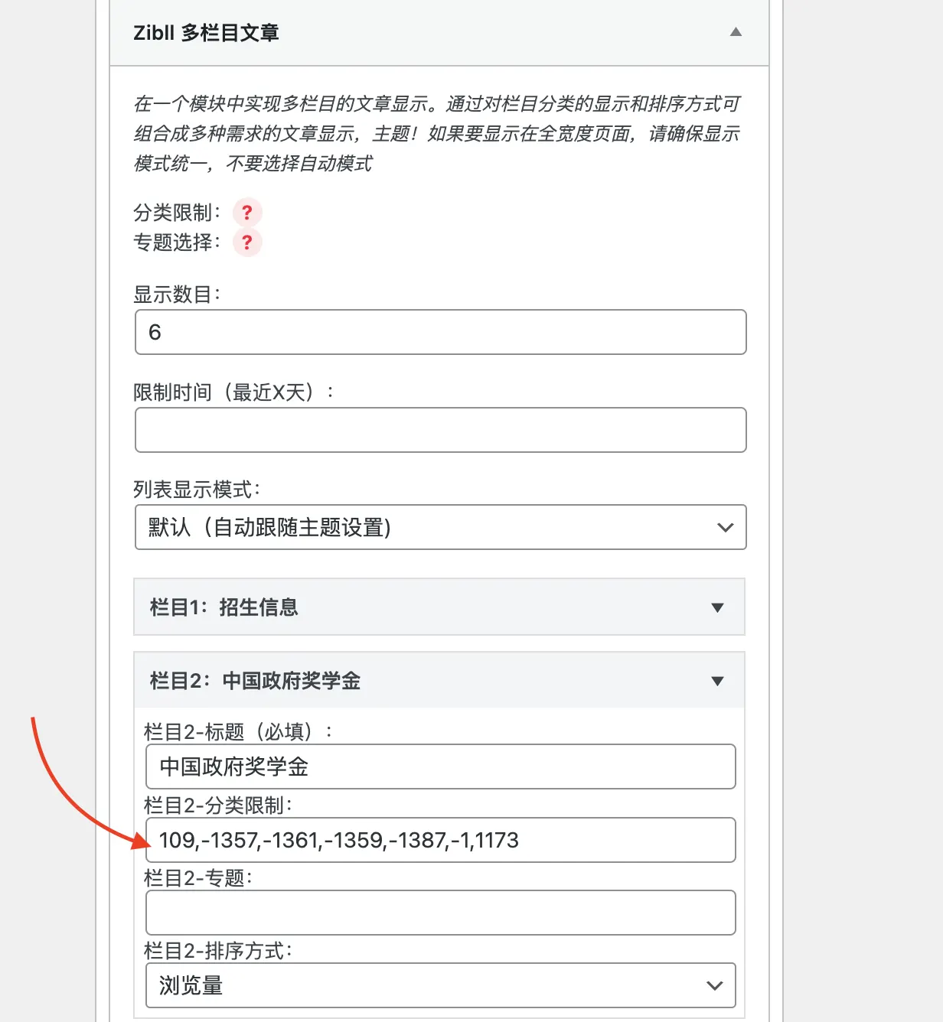Open the 栏目2-排序方式 dropdown

click(x=441, y=985)
